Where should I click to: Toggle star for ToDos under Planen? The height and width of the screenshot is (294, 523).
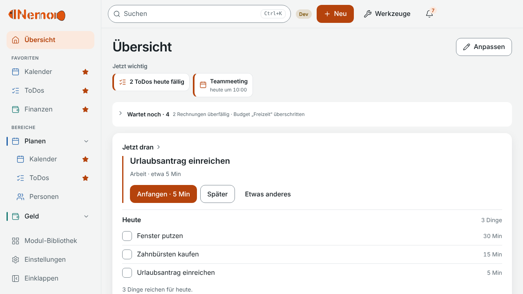85,178
